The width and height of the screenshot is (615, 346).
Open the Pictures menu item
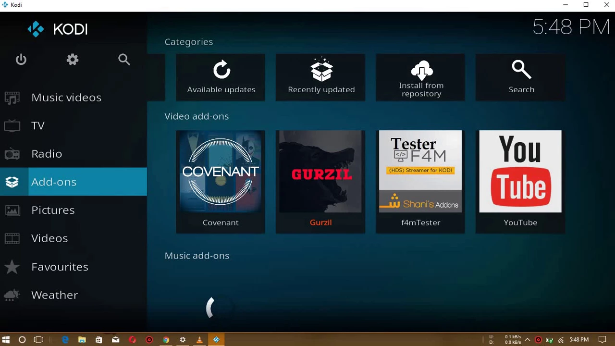click(x=74, y=210)
